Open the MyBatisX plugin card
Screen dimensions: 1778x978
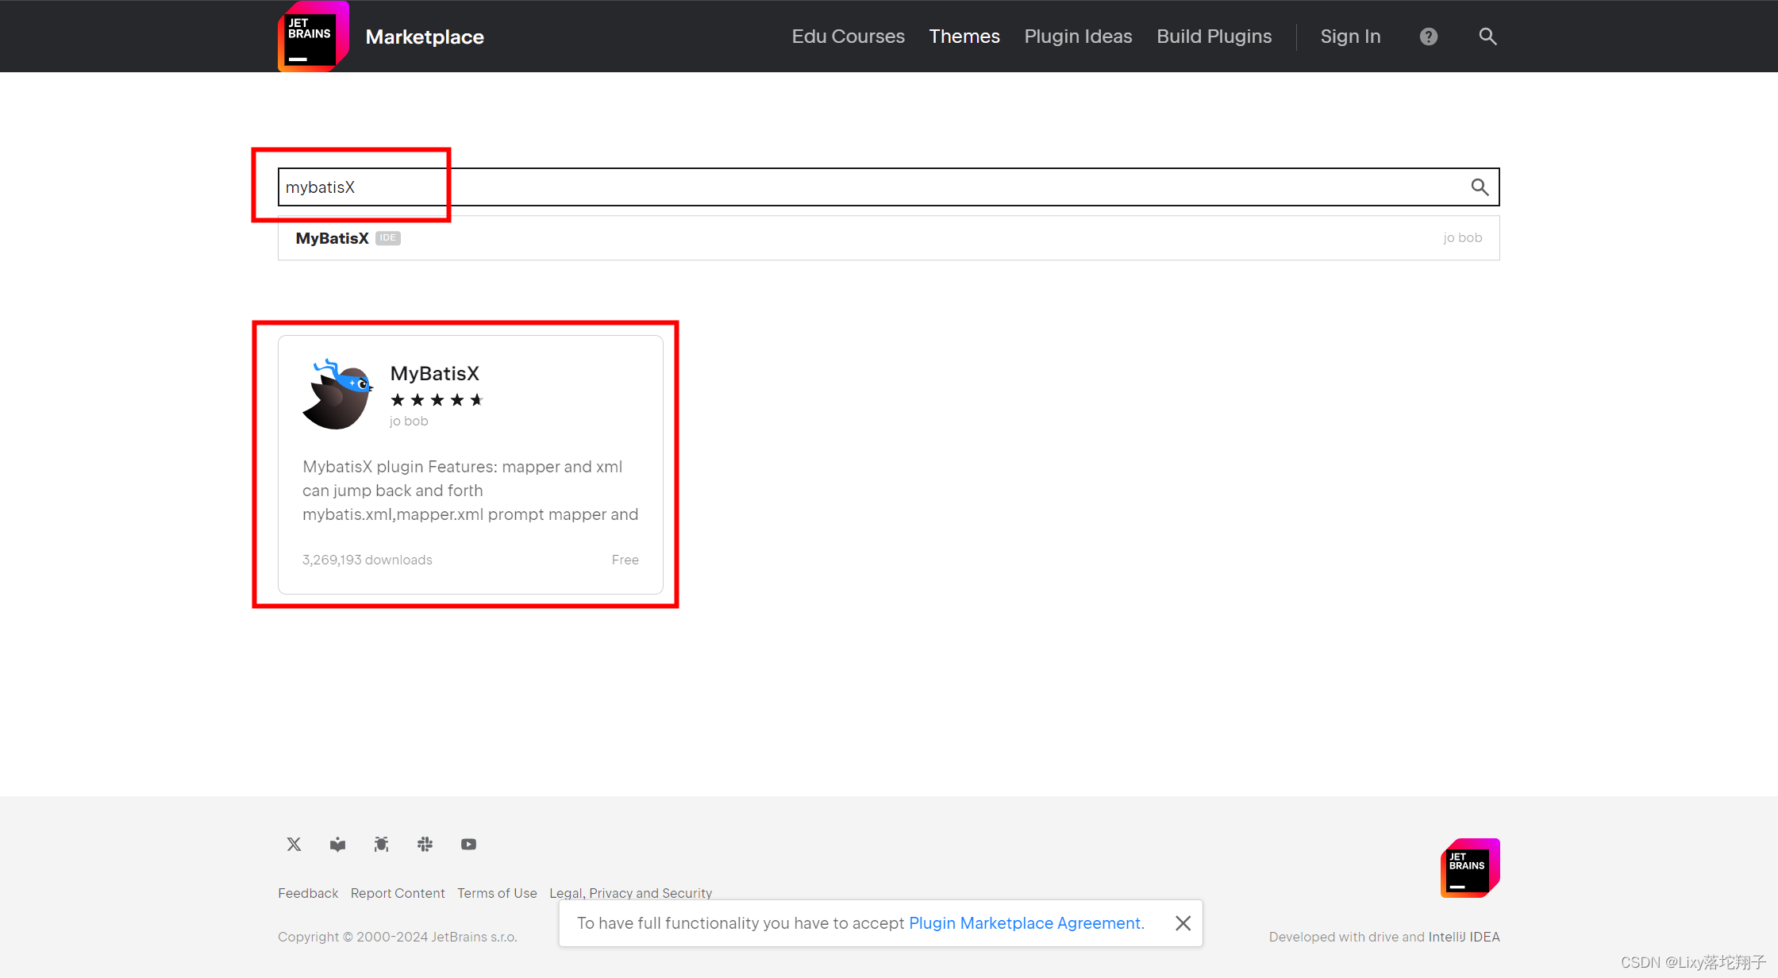coord(470,464)
